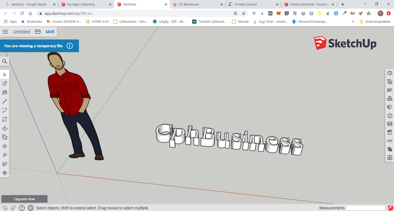The width and height of the screenshot is (394, 211).
Task: Bookmark this page with the star icon
Action: pos(243,13)
